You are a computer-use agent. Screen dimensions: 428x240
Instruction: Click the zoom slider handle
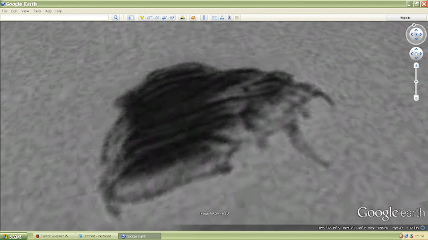coord(416,81)
